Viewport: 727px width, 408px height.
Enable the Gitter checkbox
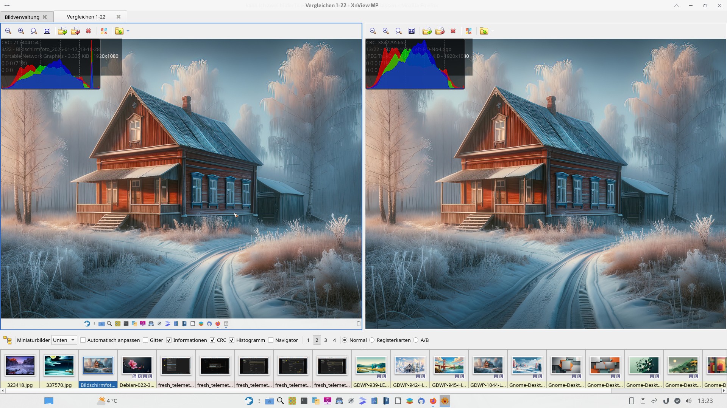(x=145, y=340)
